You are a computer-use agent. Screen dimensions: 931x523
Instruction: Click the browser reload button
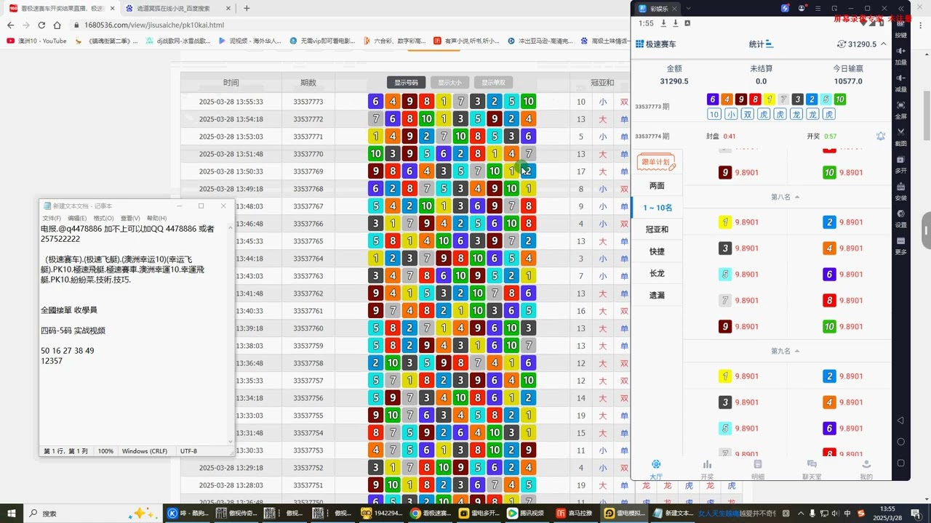click(41, 25)
